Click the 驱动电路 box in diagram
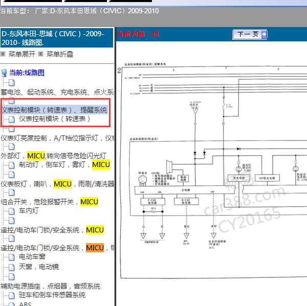The height and width of the screenshot is (306, 307). coord(183,178)
